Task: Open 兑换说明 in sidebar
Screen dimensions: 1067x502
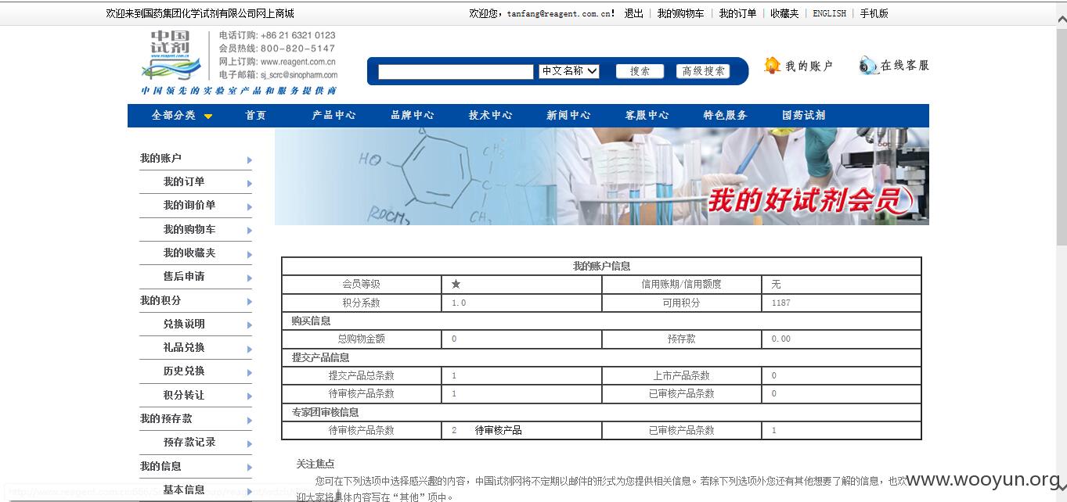Action: coord(184,324)
